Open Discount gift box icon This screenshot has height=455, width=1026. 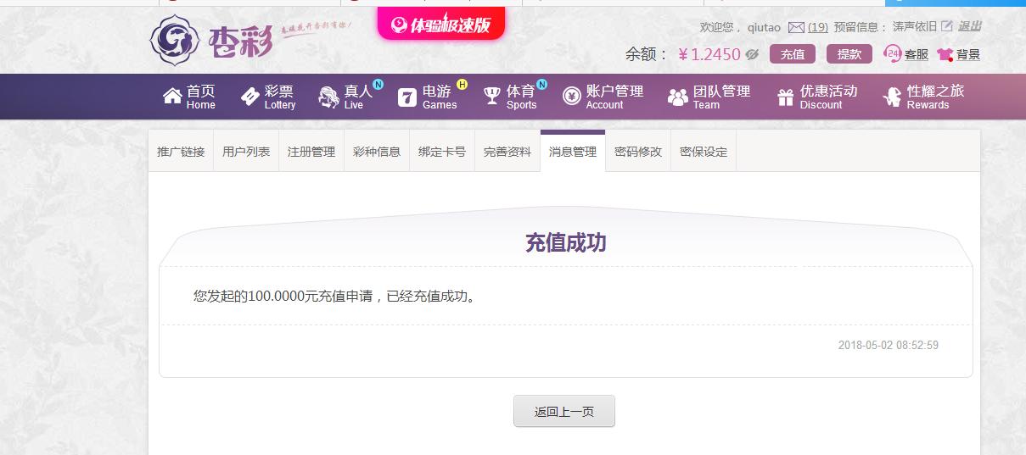point(785,97)
